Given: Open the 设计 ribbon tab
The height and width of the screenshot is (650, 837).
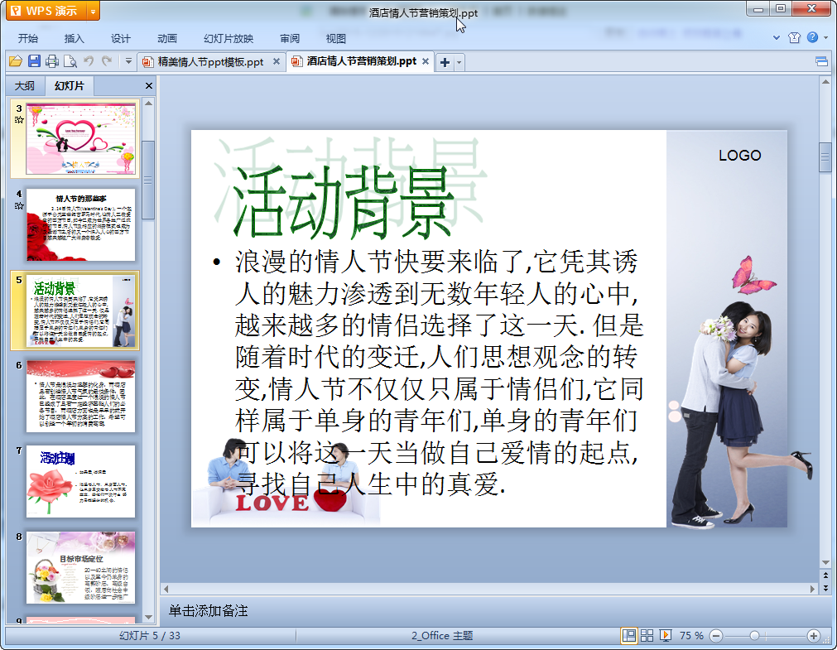Looking at the screenshot, I should 121,38.
